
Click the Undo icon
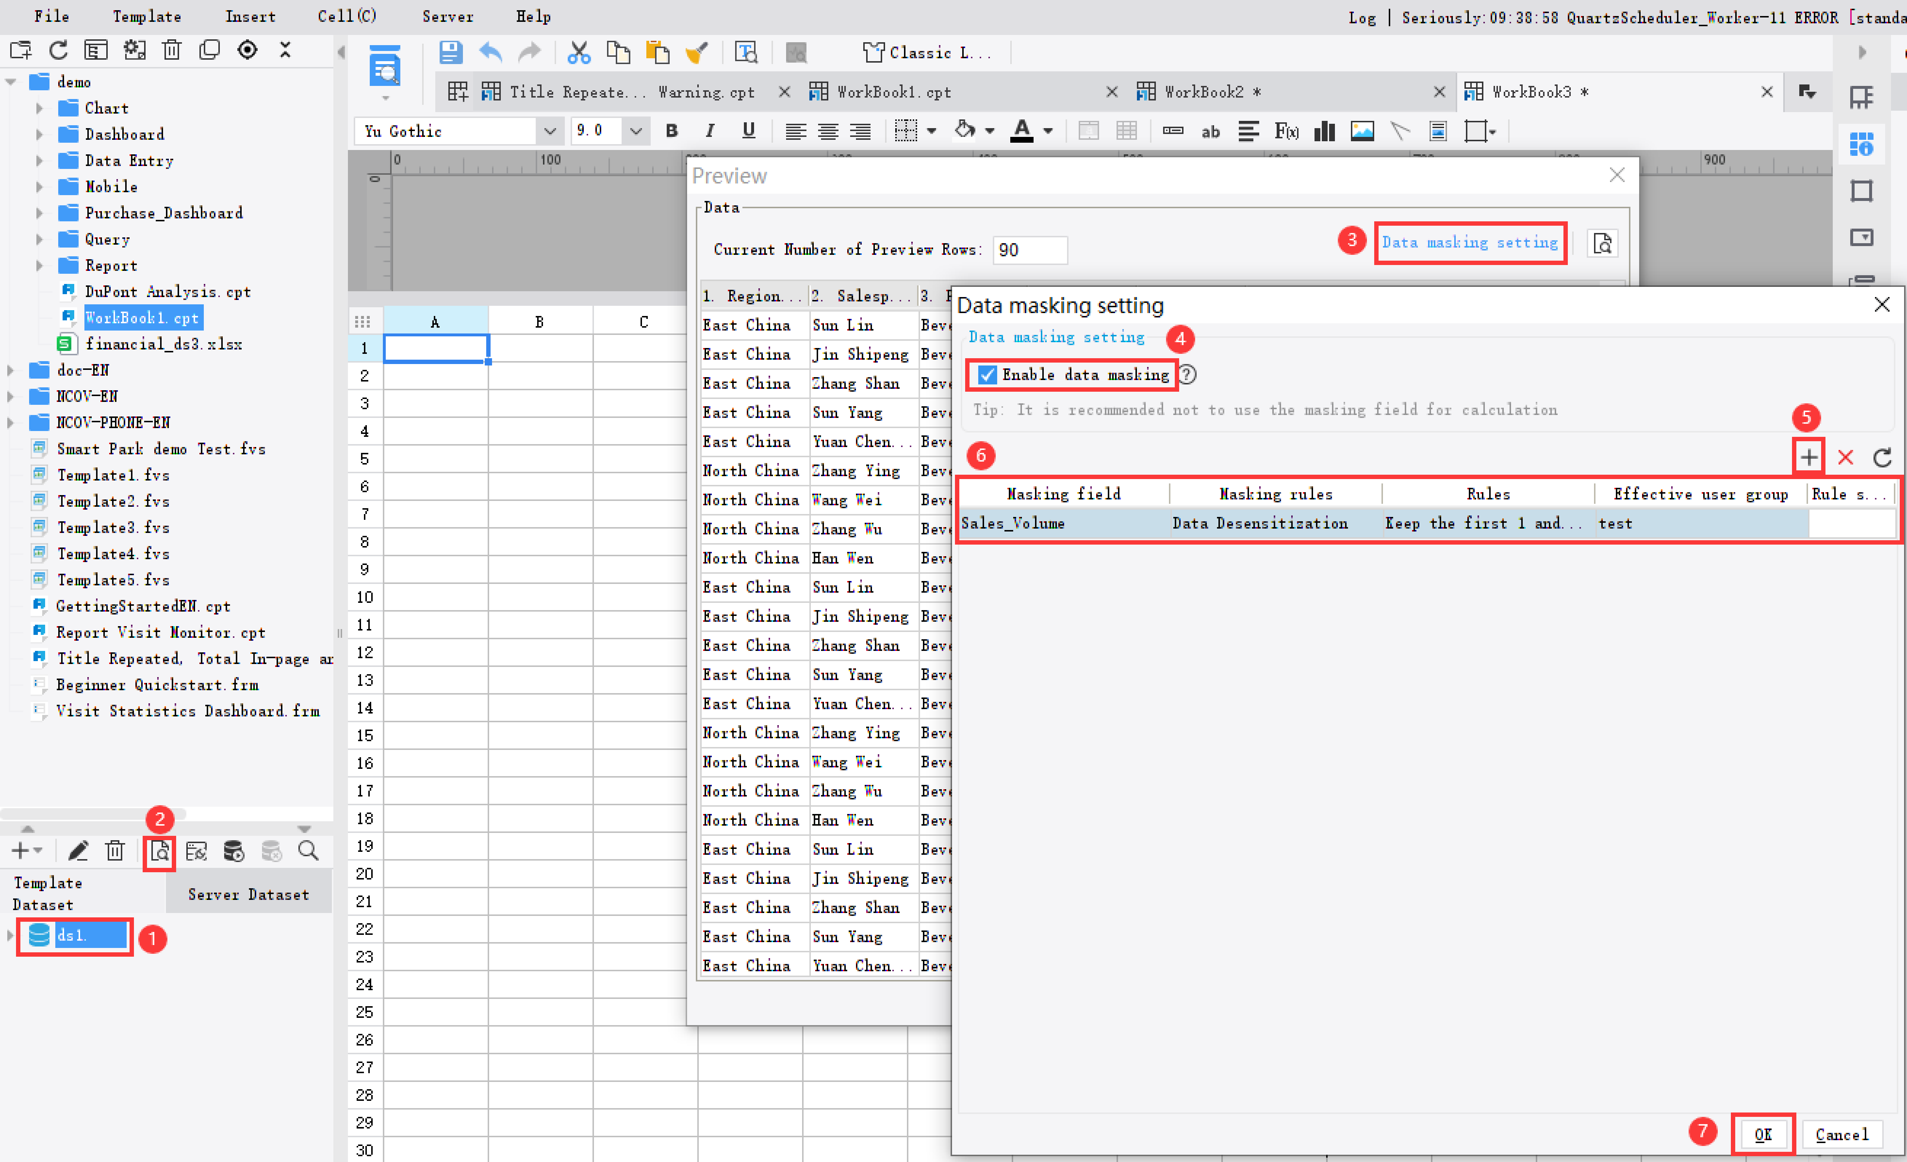[490, 52]
